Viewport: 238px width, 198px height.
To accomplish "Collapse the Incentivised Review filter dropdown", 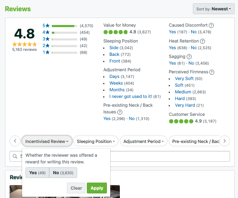I will point(47,141).
